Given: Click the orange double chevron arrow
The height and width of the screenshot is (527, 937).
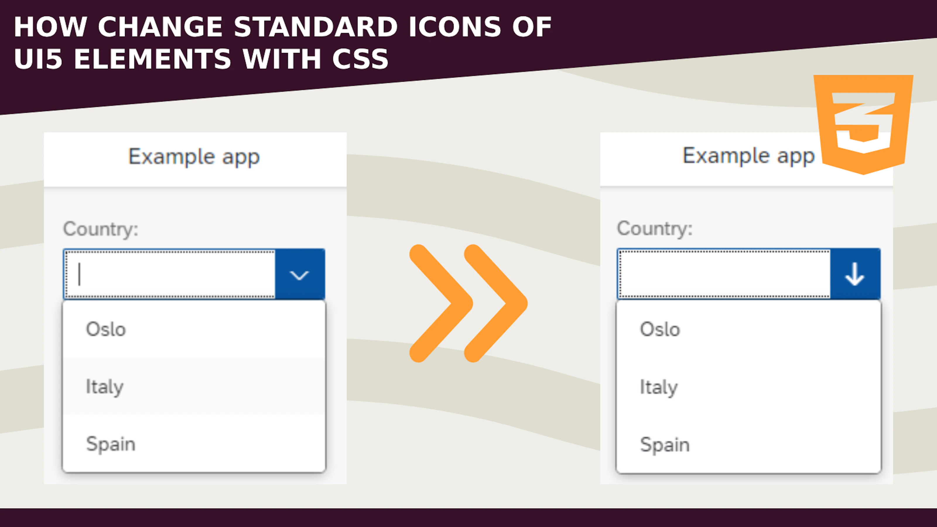Looking at the screenshot, I should point(468,303).
